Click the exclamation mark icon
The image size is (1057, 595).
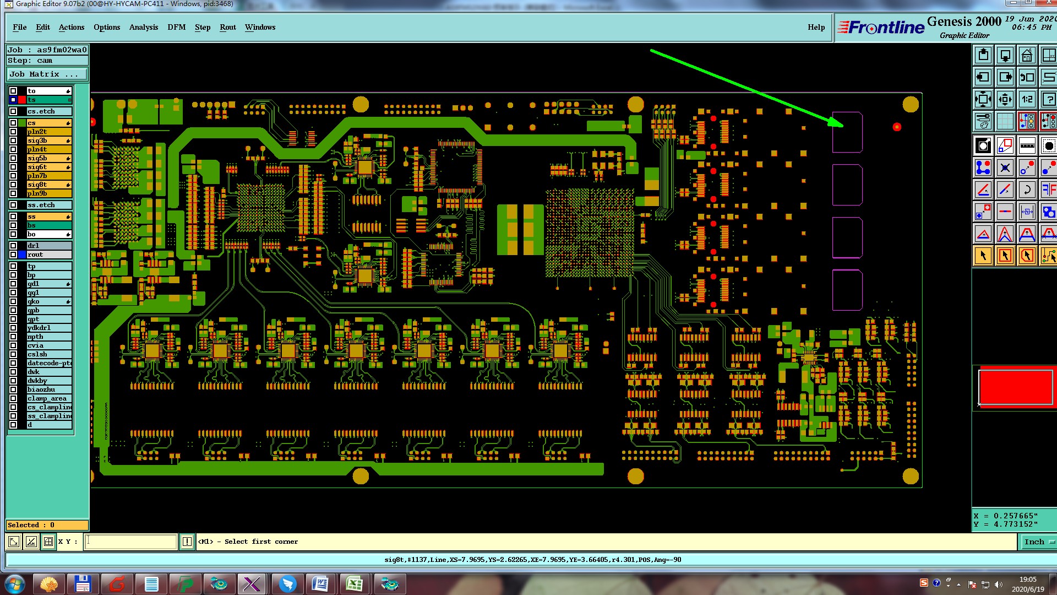coord(187,542)
